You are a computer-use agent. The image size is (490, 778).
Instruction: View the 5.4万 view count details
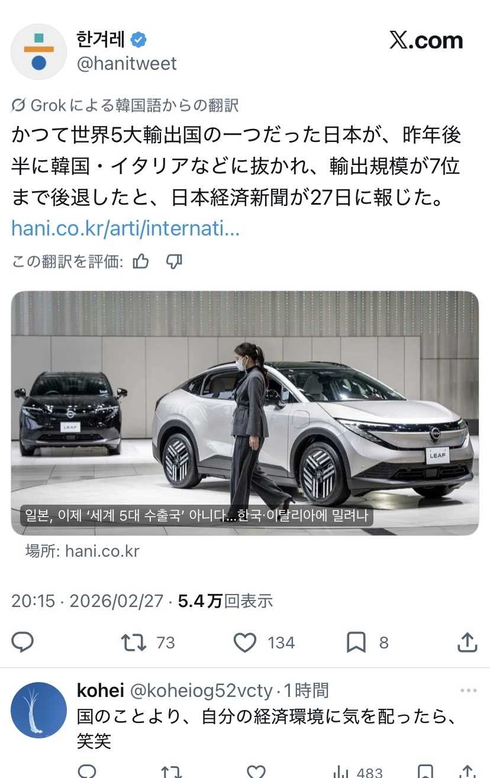[225, 601]
